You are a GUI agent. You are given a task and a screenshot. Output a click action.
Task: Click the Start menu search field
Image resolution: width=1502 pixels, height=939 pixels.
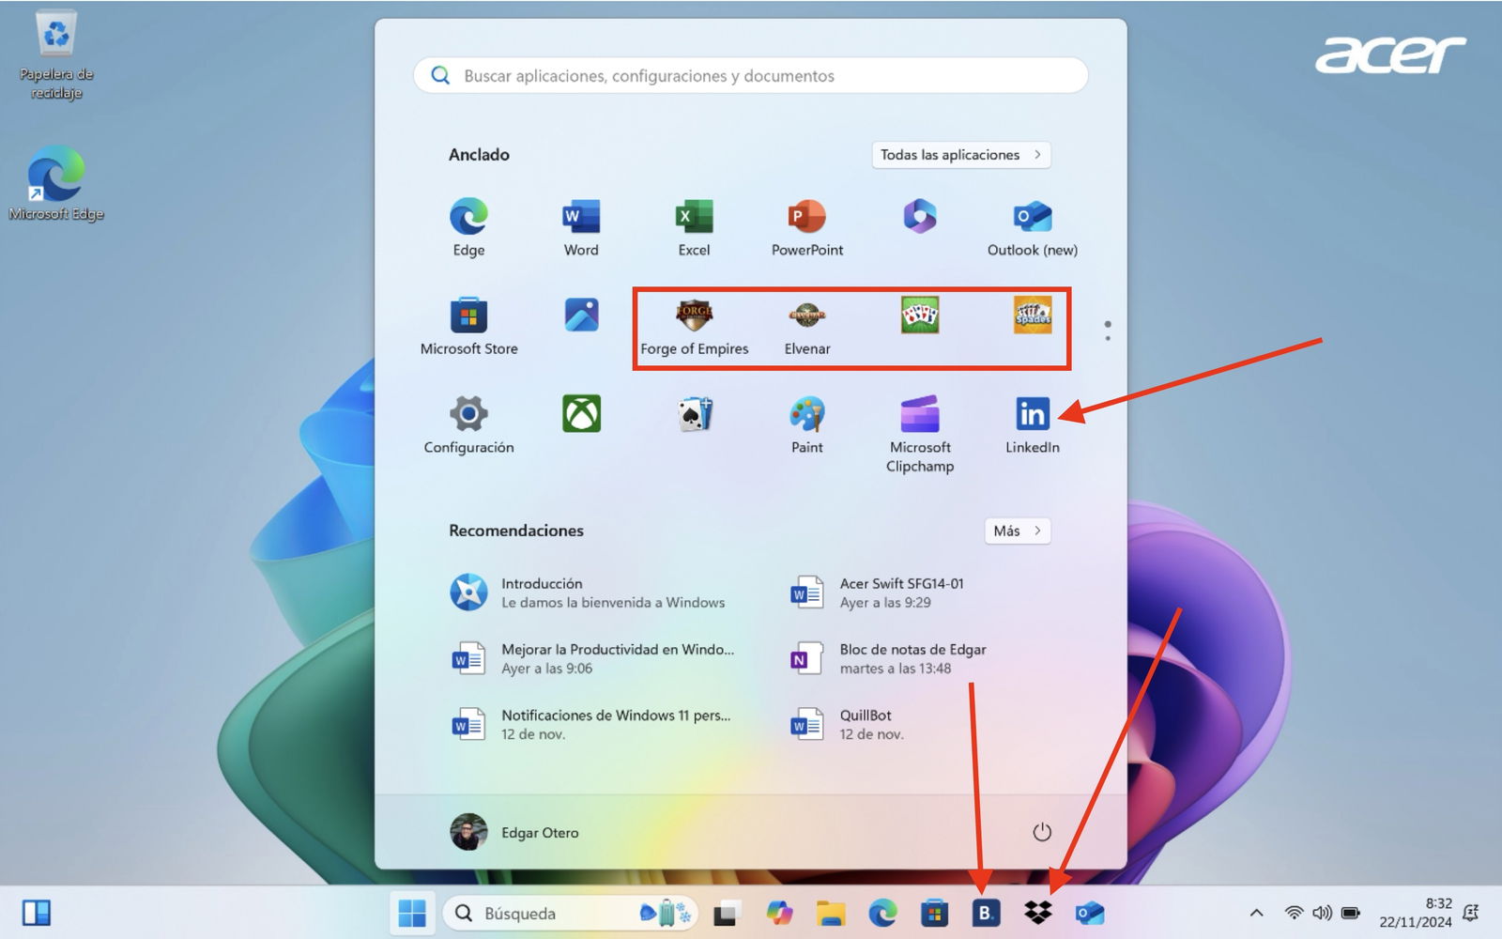tap(751, 76)
